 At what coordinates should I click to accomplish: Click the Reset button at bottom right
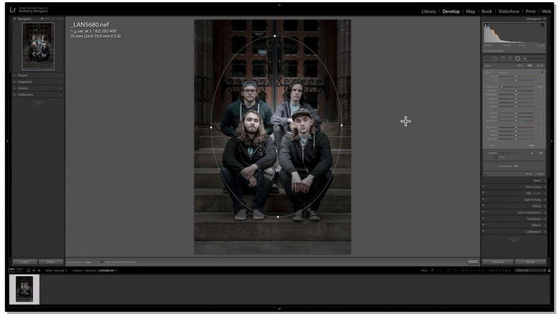[530, 262]
